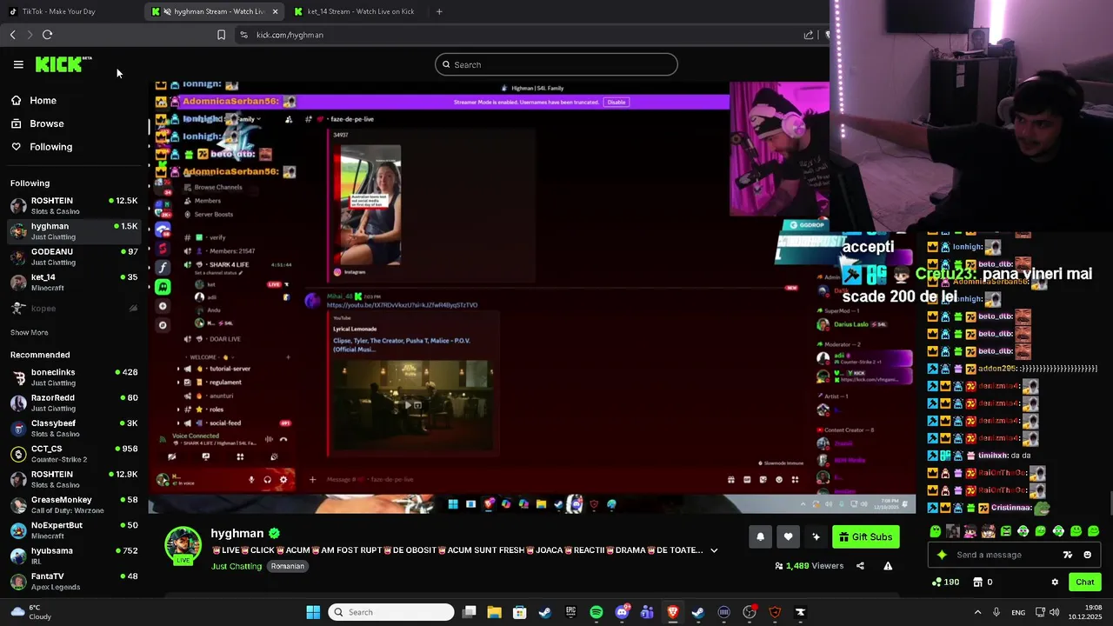Open emoji picker in chat input
The width and height of the screenshot is (1113, 626).
click(x=1087, y=555)
